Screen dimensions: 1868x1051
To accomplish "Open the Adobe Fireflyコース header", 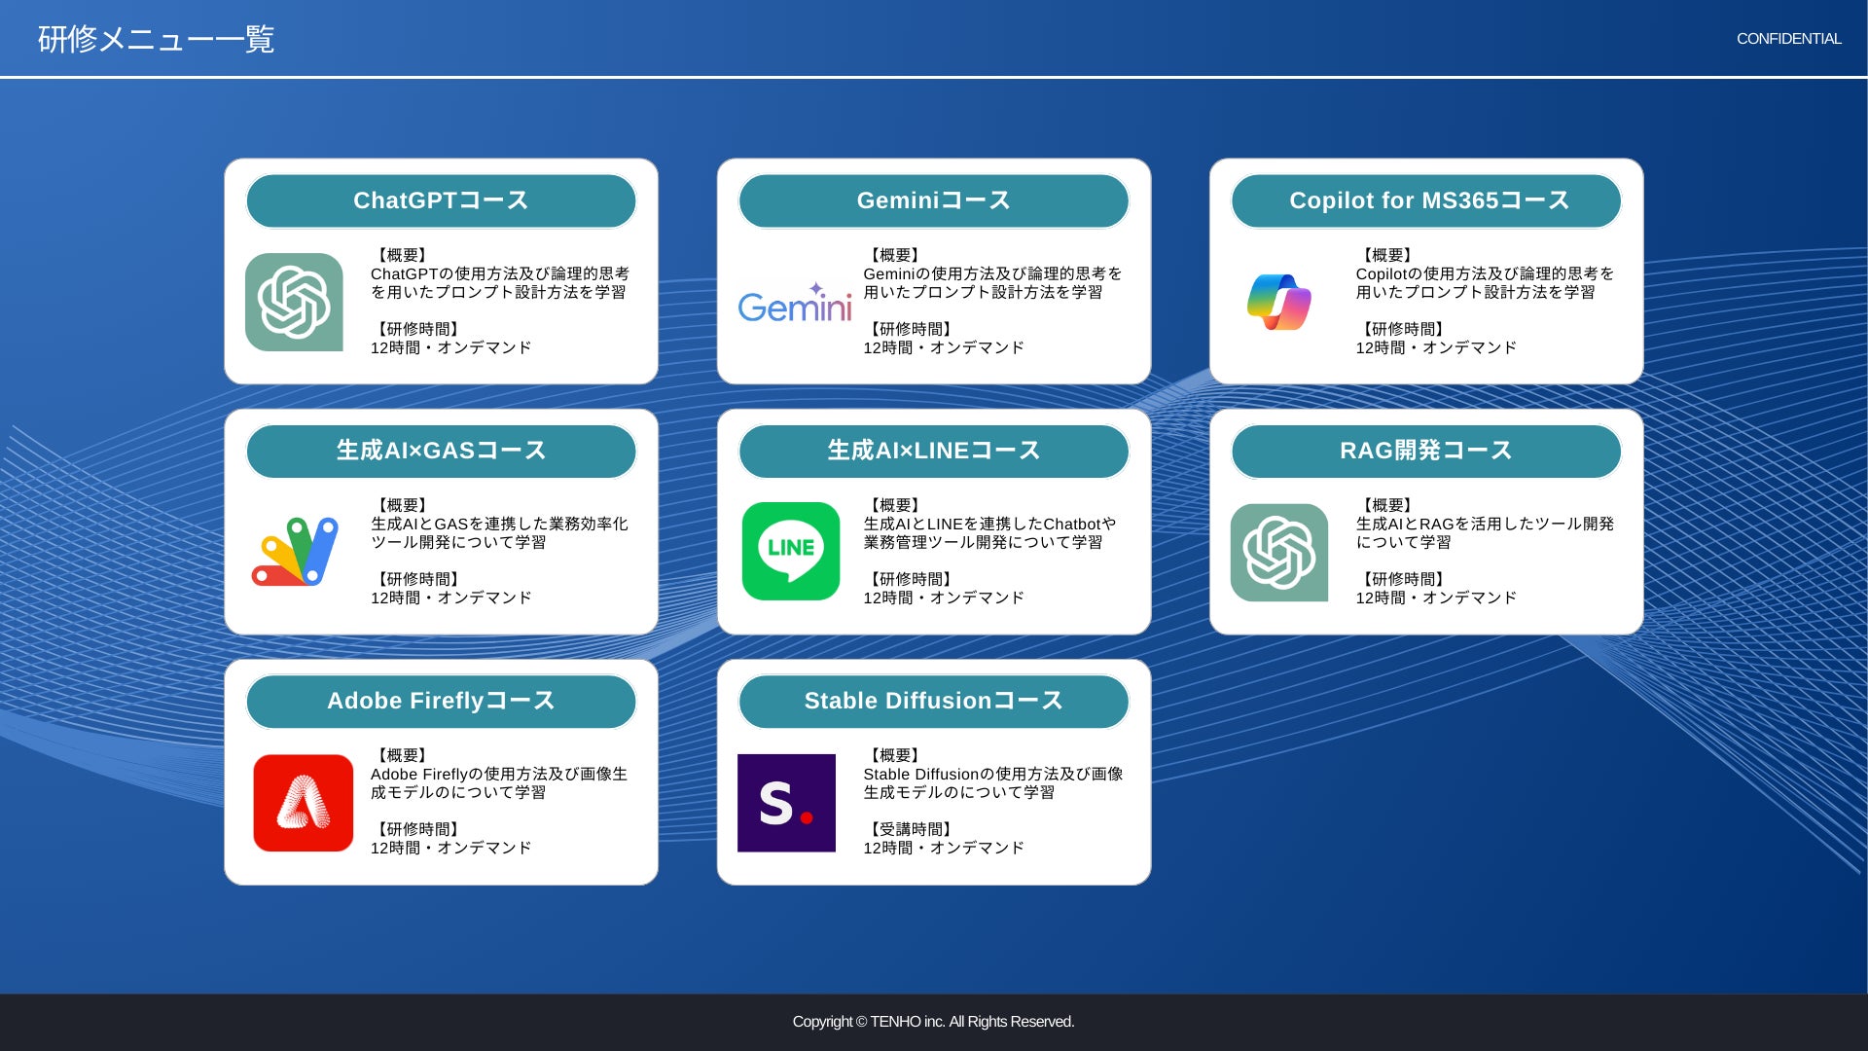I will pos(441,702).
